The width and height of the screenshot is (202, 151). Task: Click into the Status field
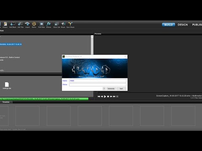pos(98,85)
